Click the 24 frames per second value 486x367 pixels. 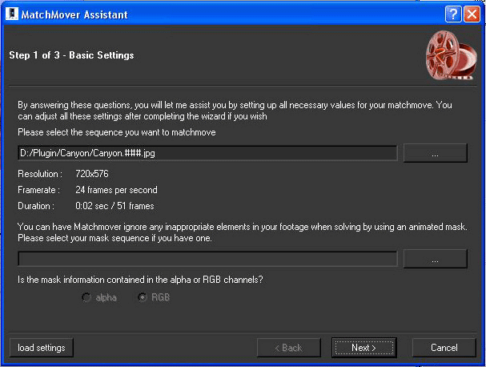116,190
